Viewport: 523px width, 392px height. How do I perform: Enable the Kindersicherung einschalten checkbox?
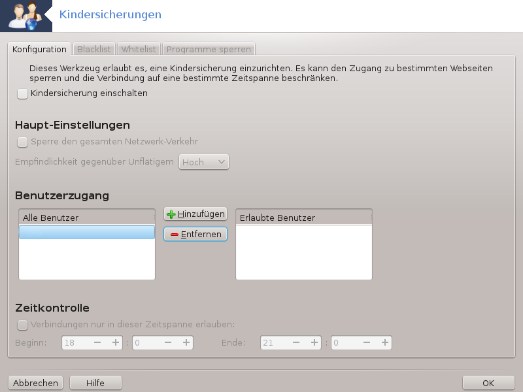coord(23,93)
